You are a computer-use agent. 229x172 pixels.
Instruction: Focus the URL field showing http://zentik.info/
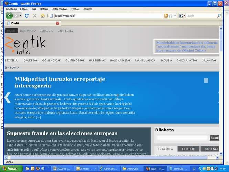pyautogui.click(x=109, y=16)
